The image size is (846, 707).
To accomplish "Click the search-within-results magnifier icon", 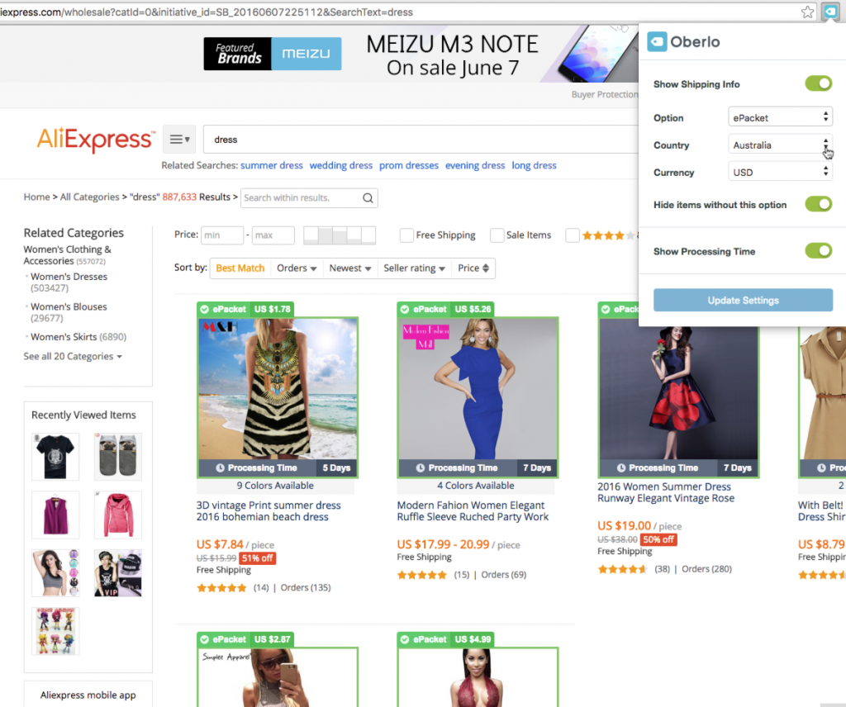I will pos(368,198).
